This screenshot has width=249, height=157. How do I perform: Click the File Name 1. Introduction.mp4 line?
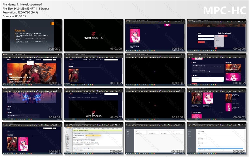[x=22, y=5]
